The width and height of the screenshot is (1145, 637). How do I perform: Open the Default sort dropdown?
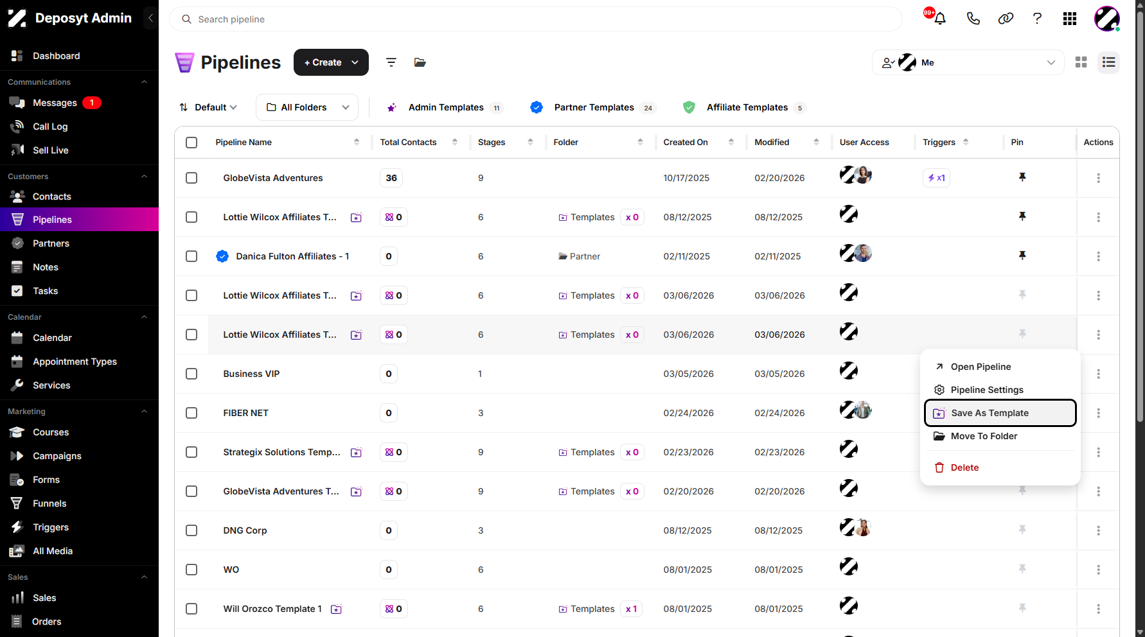(x=208, y=107)
